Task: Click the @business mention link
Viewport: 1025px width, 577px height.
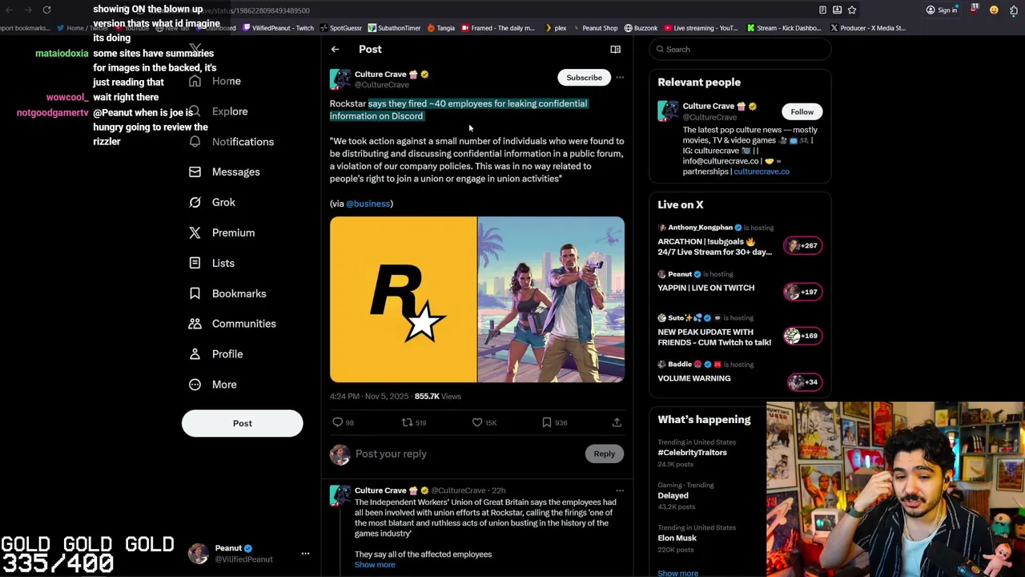Action: (368, 204)
